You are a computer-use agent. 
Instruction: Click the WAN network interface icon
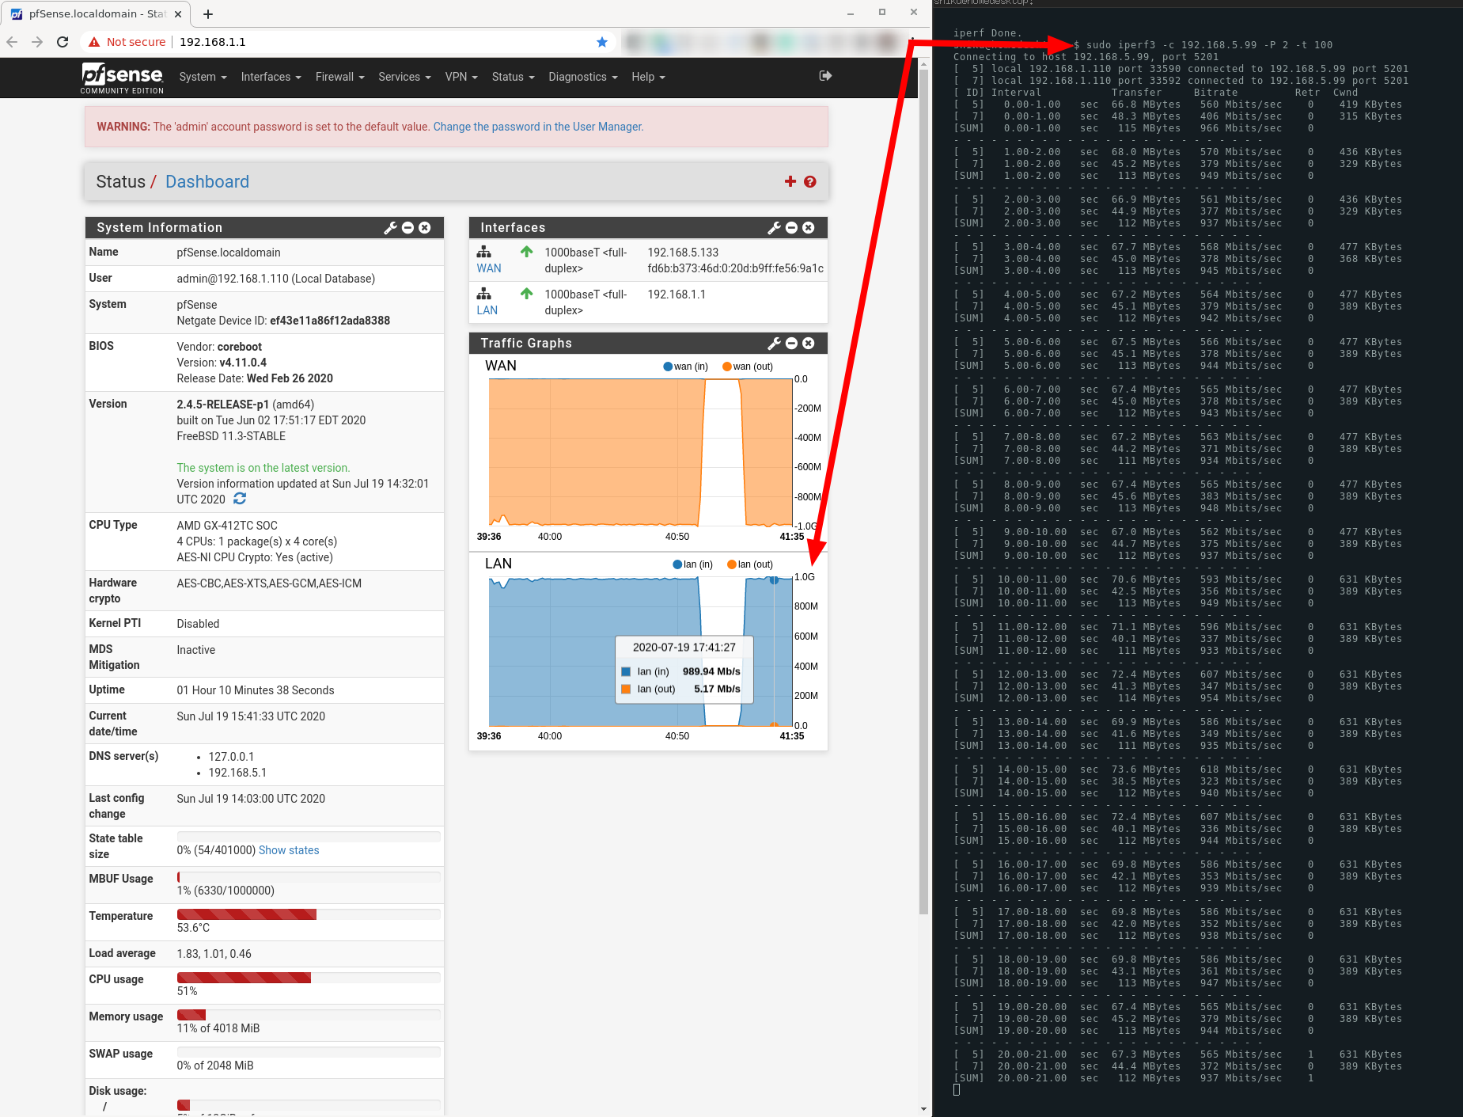(484, 252)
